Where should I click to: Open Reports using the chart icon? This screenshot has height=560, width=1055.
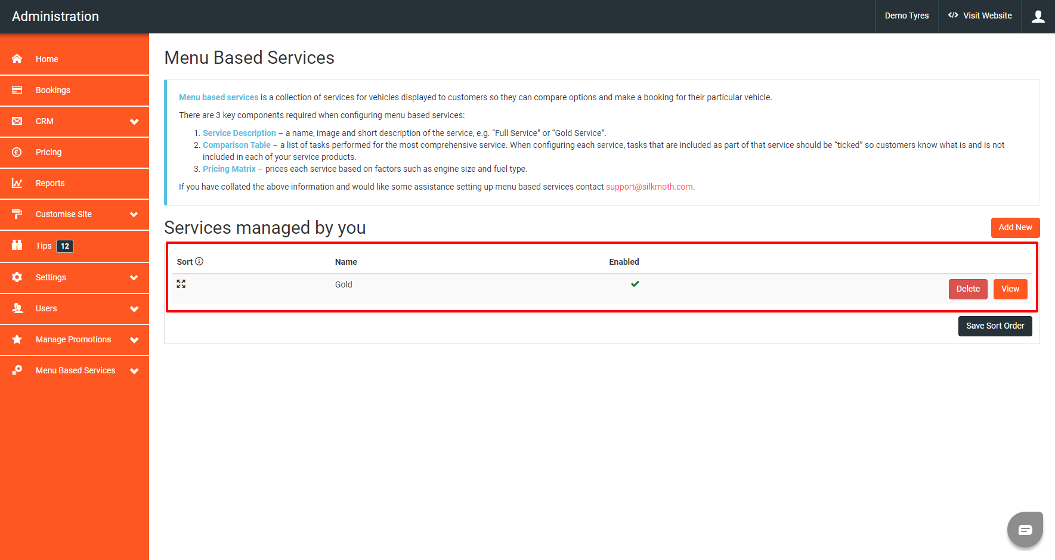[x=17, y=183]
